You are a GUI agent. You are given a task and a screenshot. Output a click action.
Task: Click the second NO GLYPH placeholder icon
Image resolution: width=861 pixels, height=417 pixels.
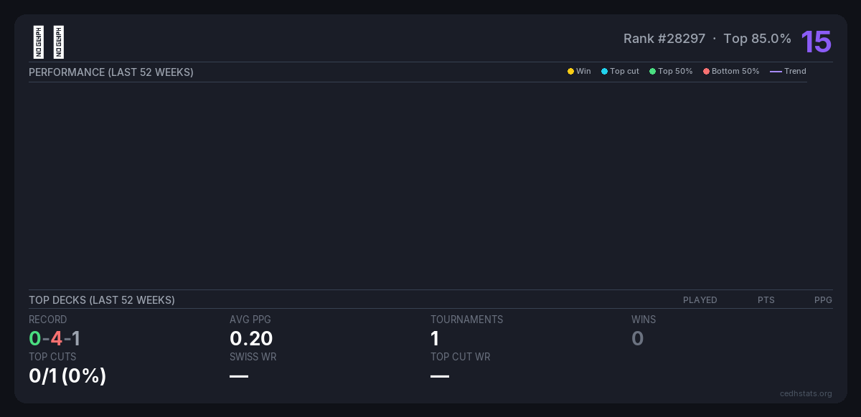click(59, 42)
